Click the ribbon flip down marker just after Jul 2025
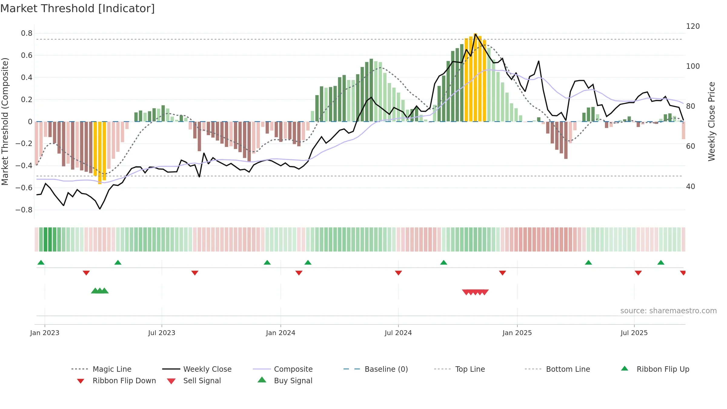 click(638, 273)
